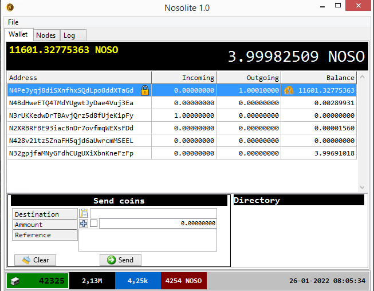374x291 pixels.
Task: Select address N32gpjfaMNyGFdhCUgUXiXbnKneFzFp
Action: [x=71, y=153]
